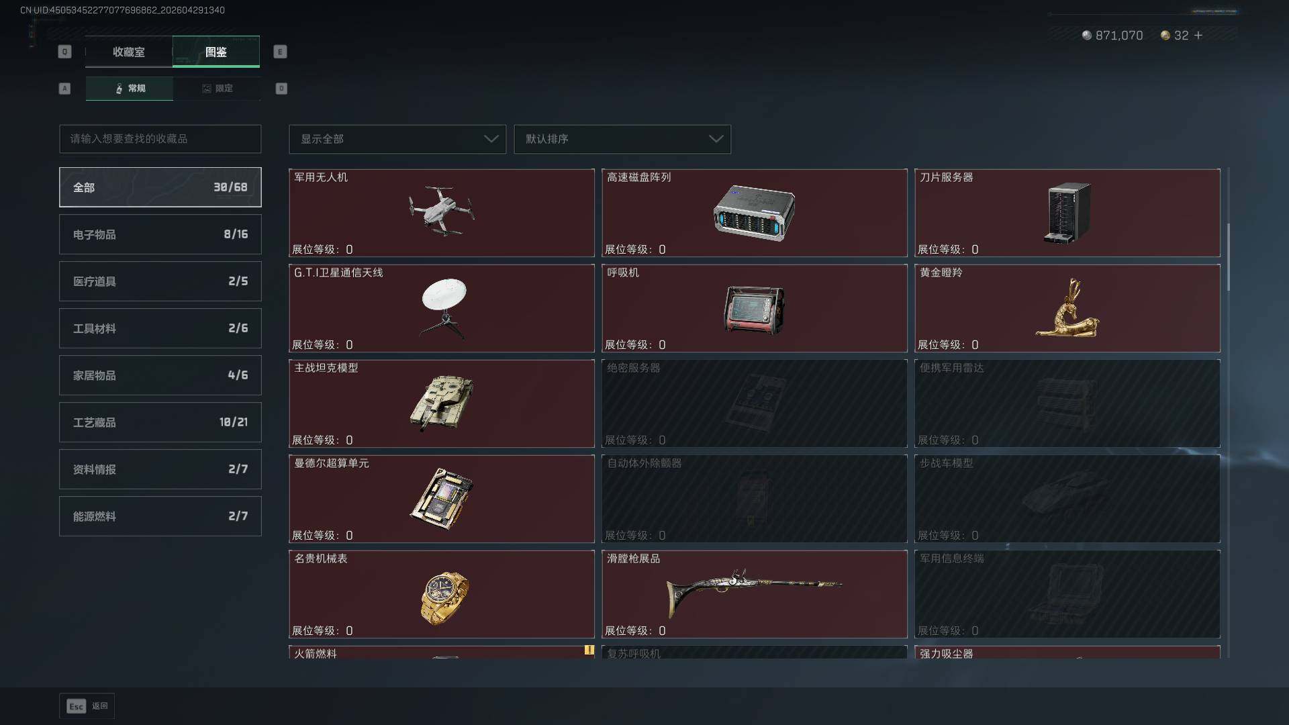Open the 名贵机械表 gold watch item
This screenshot has width=1289, height=725.
442,594
